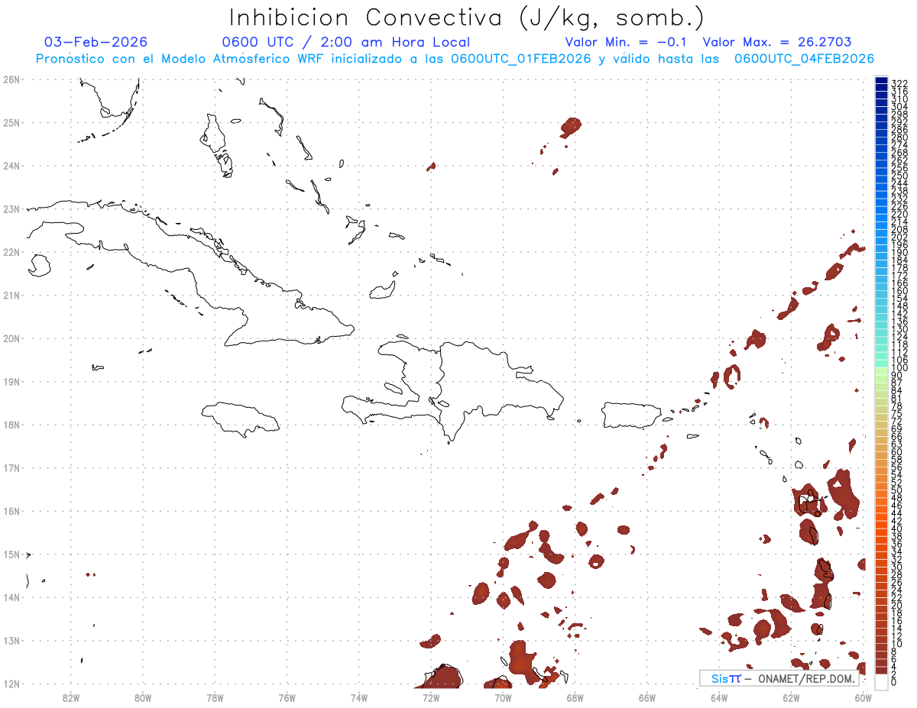Click the latitude label '14N'
Screen dimensions: 917x708
[x=11, y=597]
